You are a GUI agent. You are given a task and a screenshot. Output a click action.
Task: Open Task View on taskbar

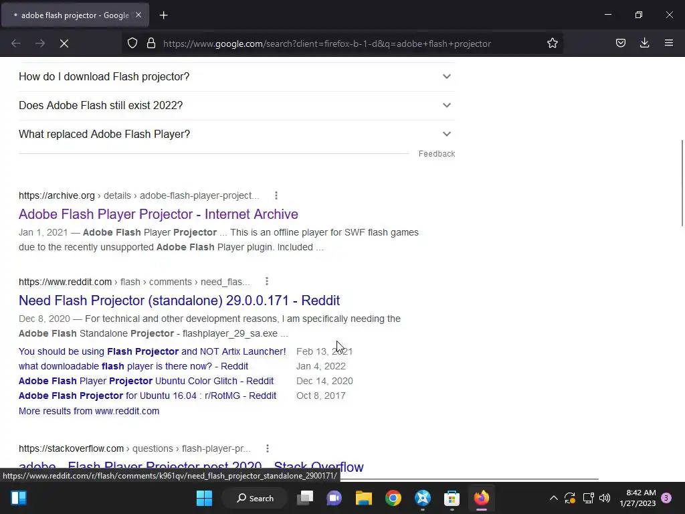[x=305, y=498]
